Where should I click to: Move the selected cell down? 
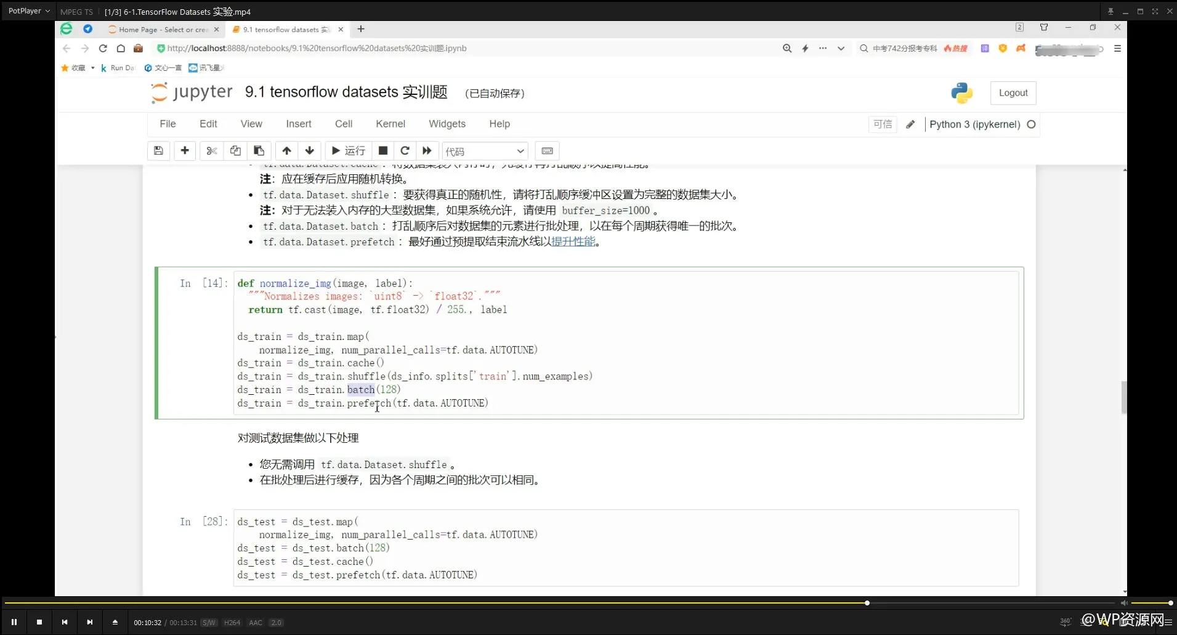pos(310,151)
